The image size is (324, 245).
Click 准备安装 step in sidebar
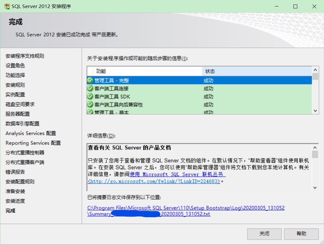point(15,191)
